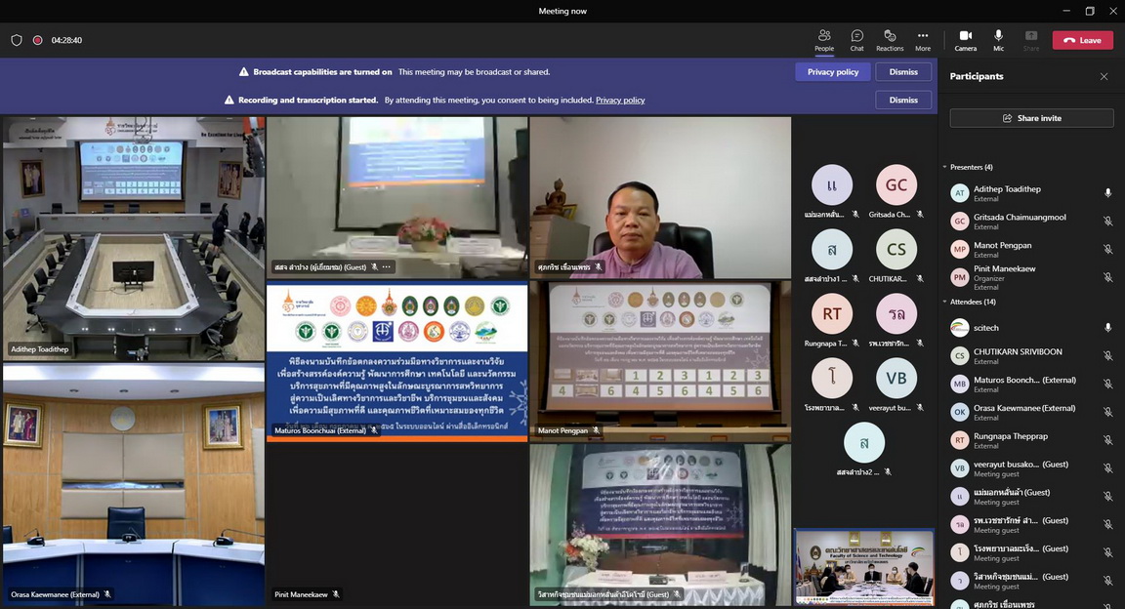1125x609 pixels.
Task: Click the Share invite button
Action: pyautogui.click(x=1031, y=118)
